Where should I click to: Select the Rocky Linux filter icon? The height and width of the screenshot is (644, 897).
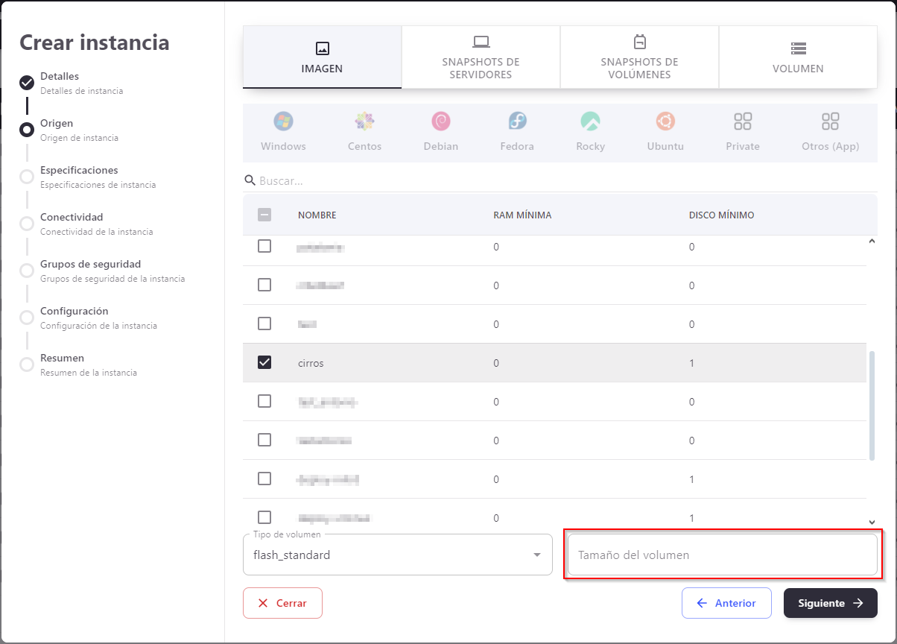(x=590, y=121)
